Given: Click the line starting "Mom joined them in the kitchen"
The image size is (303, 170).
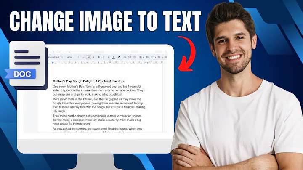Looking at the screenshot, I should point(97,99).
